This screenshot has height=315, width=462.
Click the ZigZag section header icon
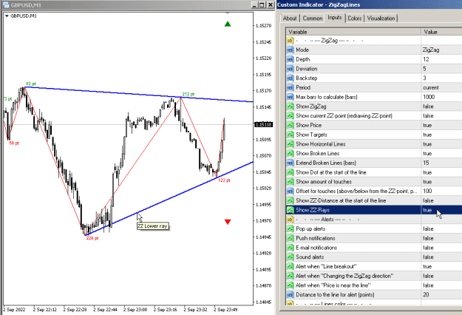pyautogui.click(x=291, y=41)
